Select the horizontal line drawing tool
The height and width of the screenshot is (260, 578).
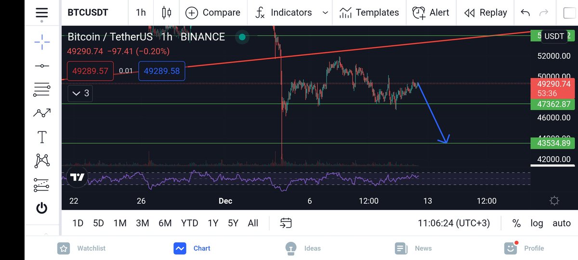pos(42,65)
